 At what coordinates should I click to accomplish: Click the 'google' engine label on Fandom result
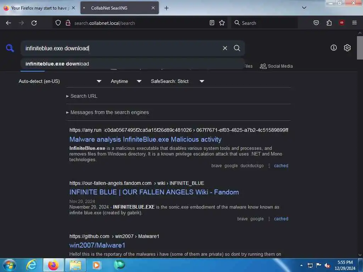click(257, 219)
